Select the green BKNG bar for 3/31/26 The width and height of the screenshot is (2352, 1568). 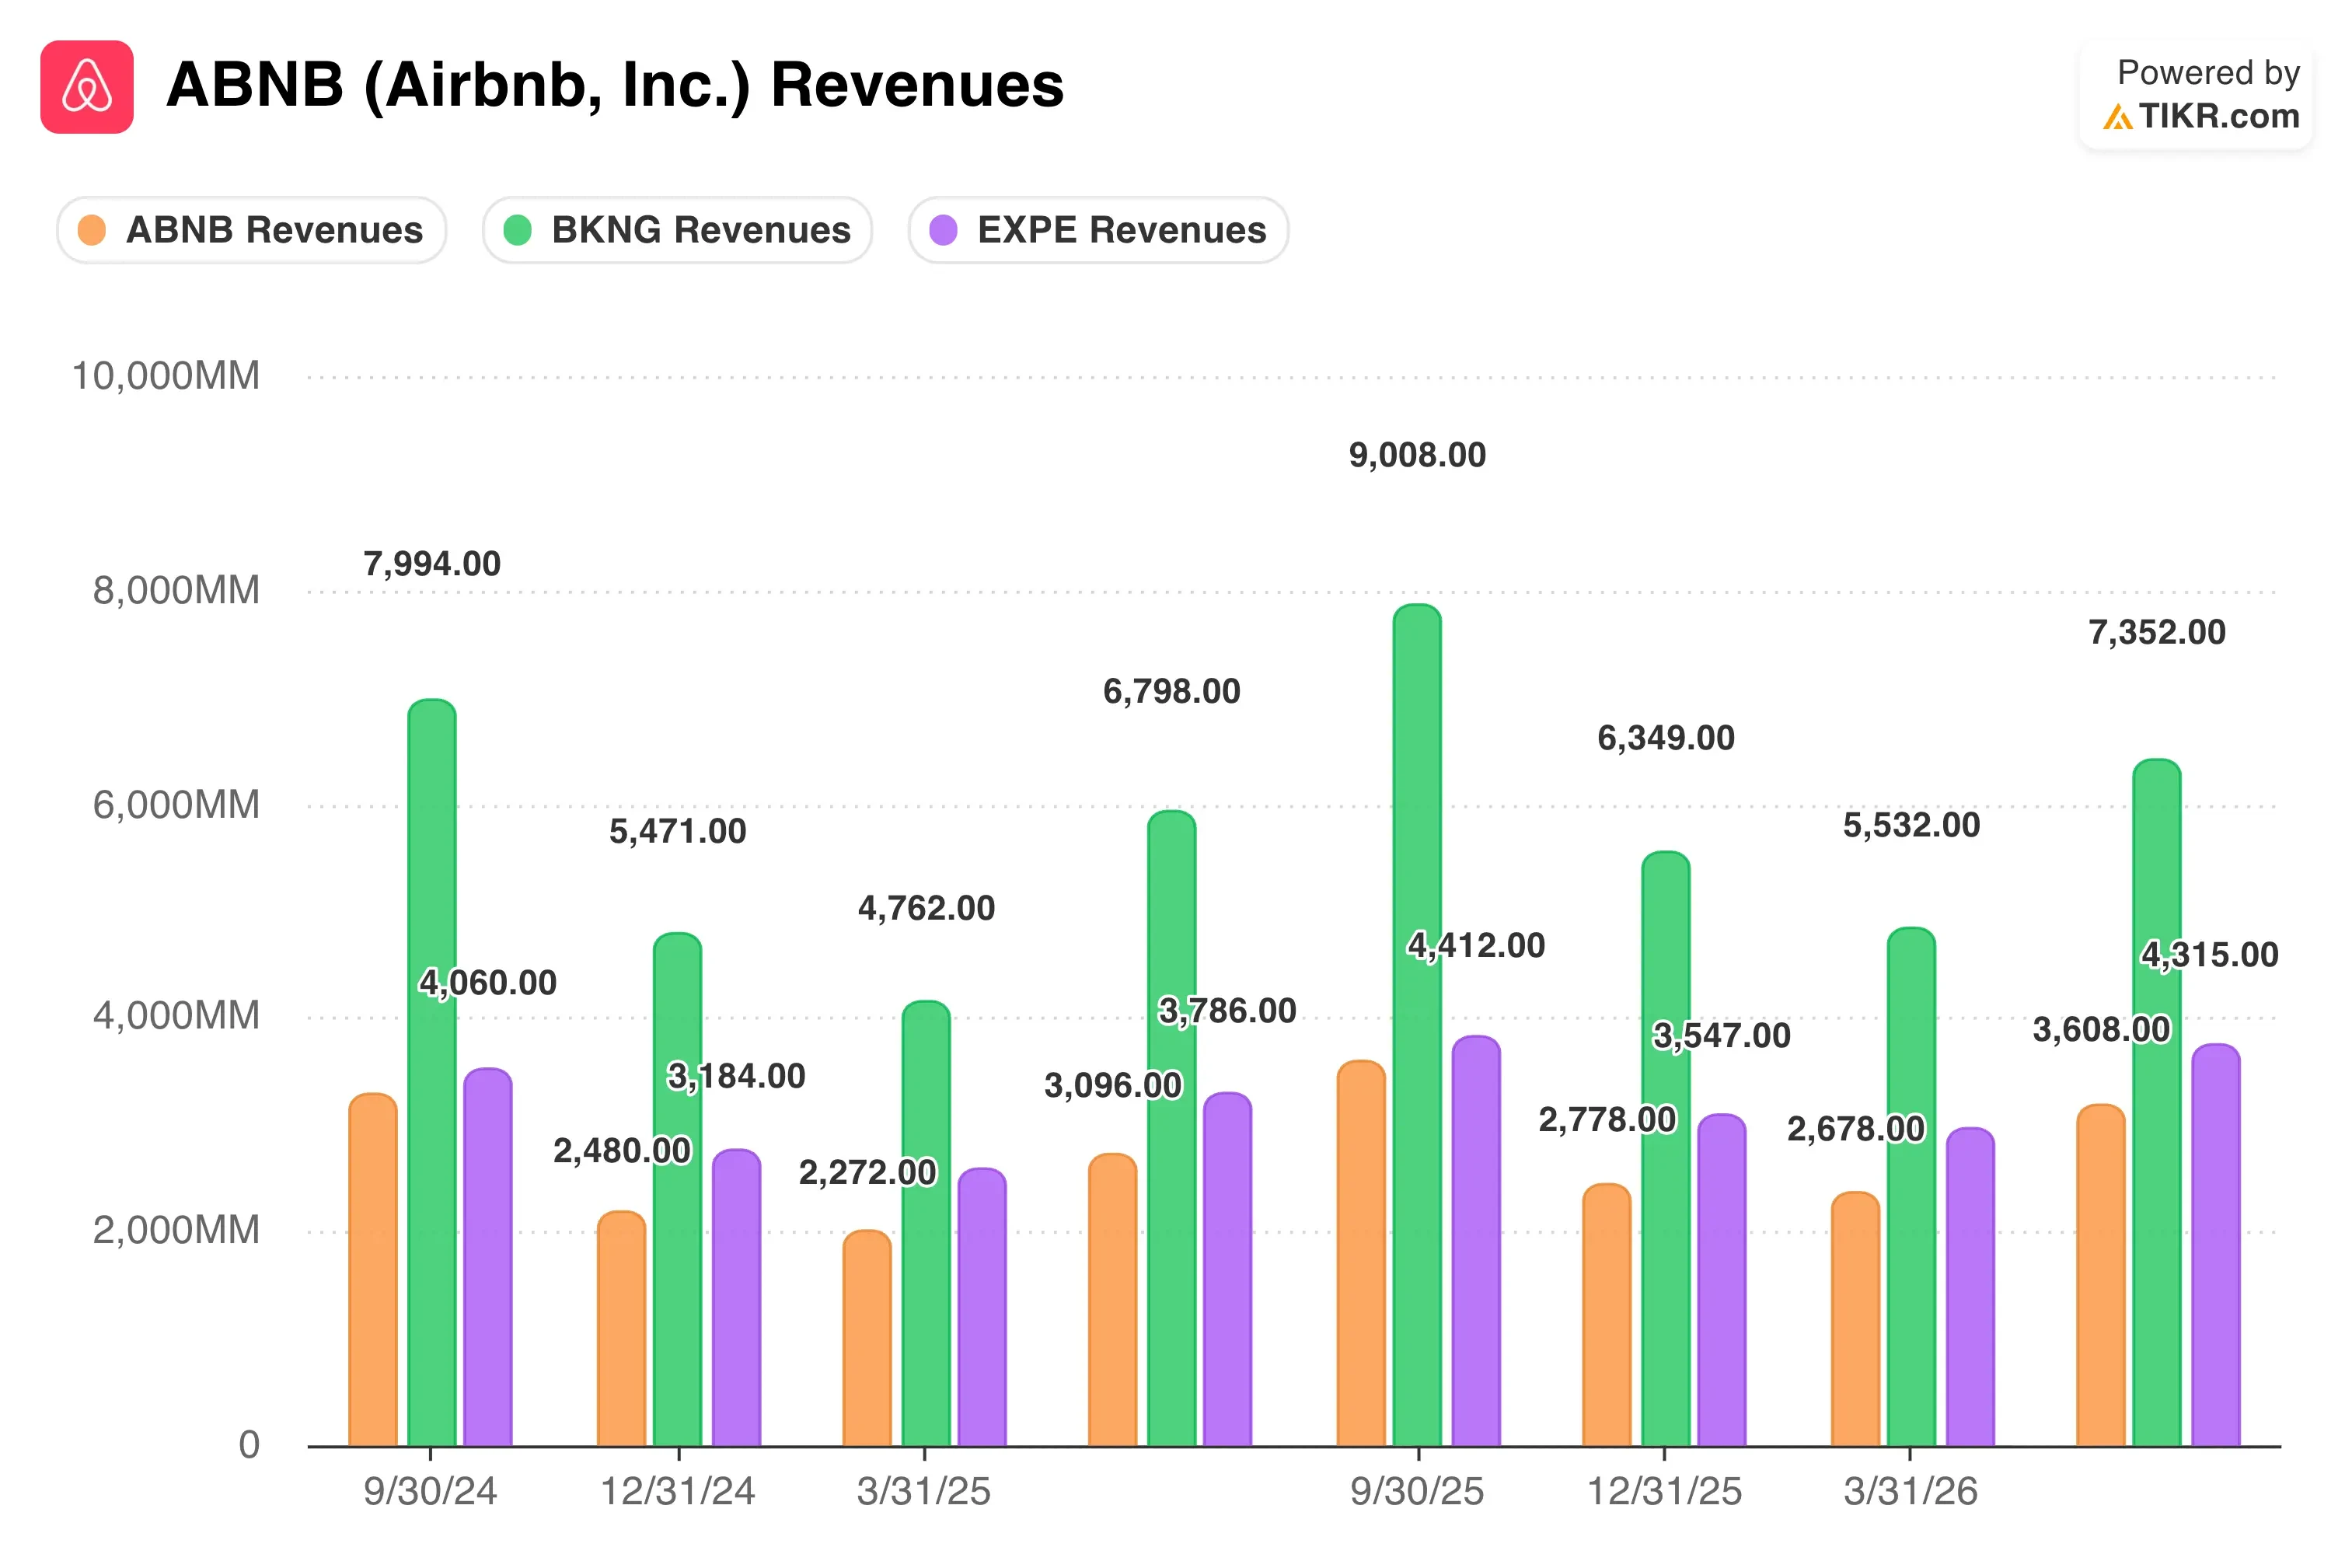click(x=1912, y=1187)
